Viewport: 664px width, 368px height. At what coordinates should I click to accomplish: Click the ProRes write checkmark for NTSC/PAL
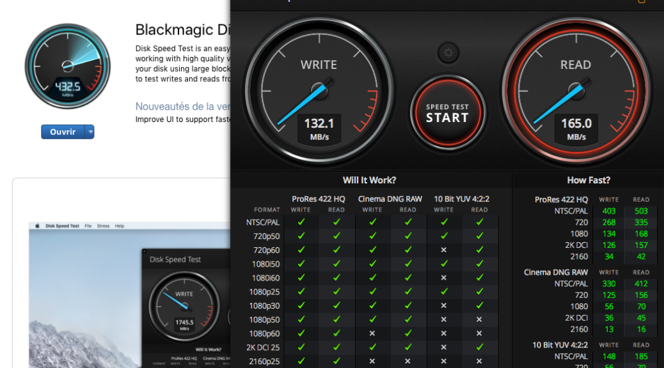coord(301,222)
